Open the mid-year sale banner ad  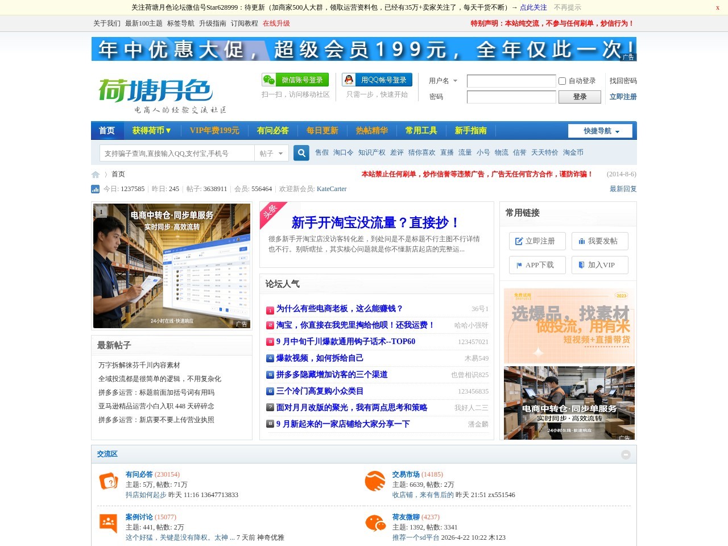point(364,49)
